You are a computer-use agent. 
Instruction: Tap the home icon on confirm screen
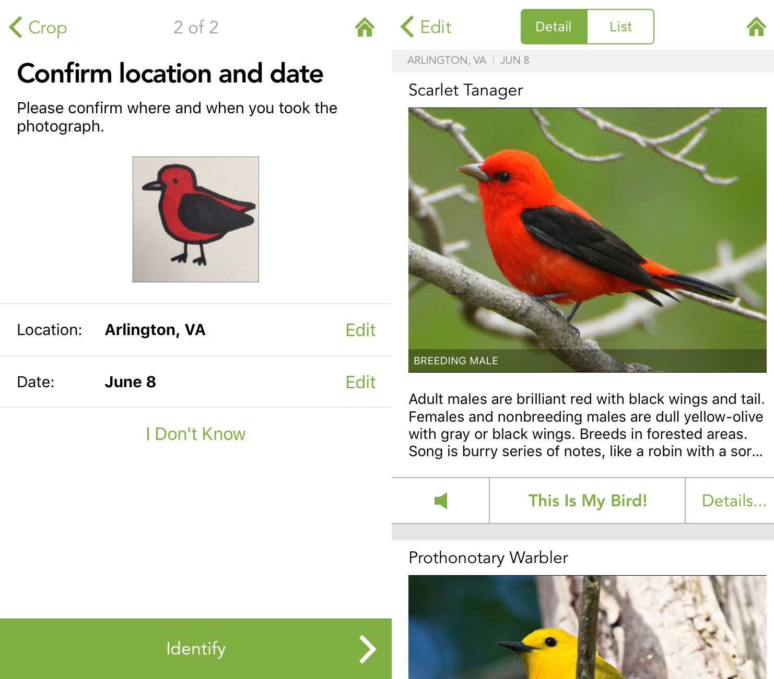pos(365,27)
